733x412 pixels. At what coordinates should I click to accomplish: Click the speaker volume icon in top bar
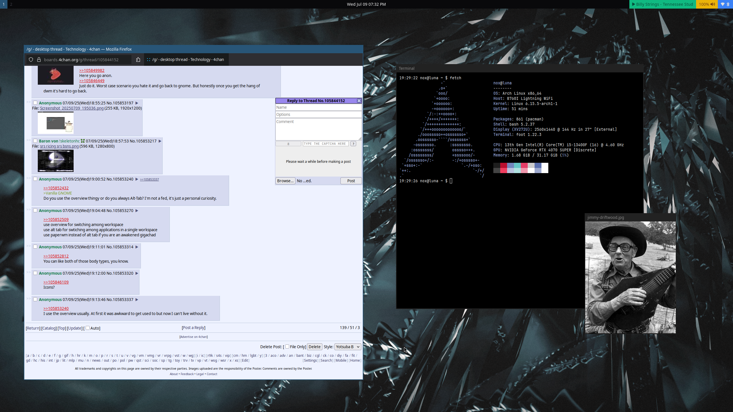point(712,4)
